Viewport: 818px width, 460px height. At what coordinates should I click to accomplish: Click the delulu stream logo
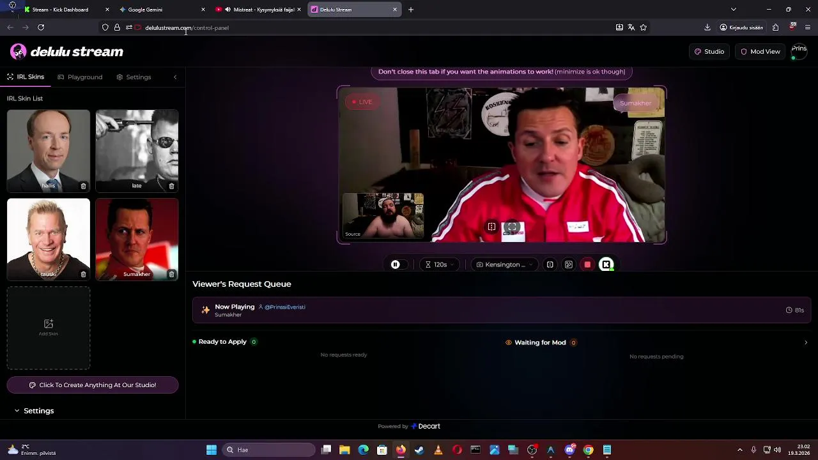66,52
